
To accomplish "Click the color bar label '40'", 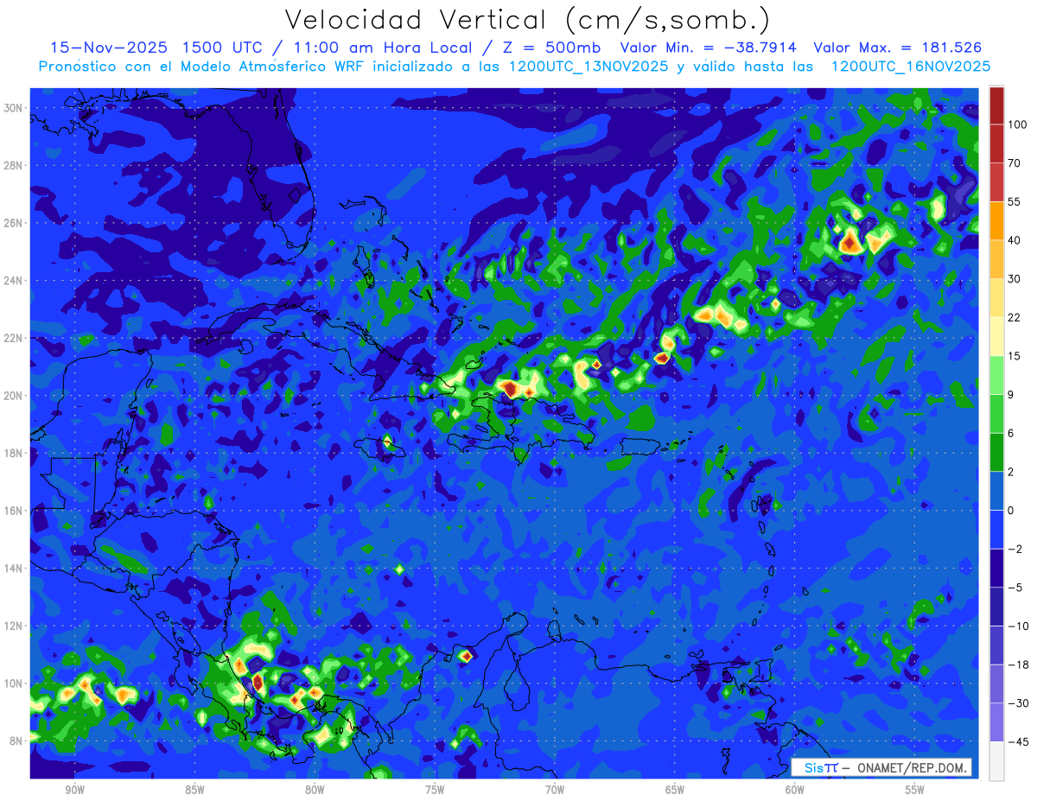I will tap(1015, 240).
